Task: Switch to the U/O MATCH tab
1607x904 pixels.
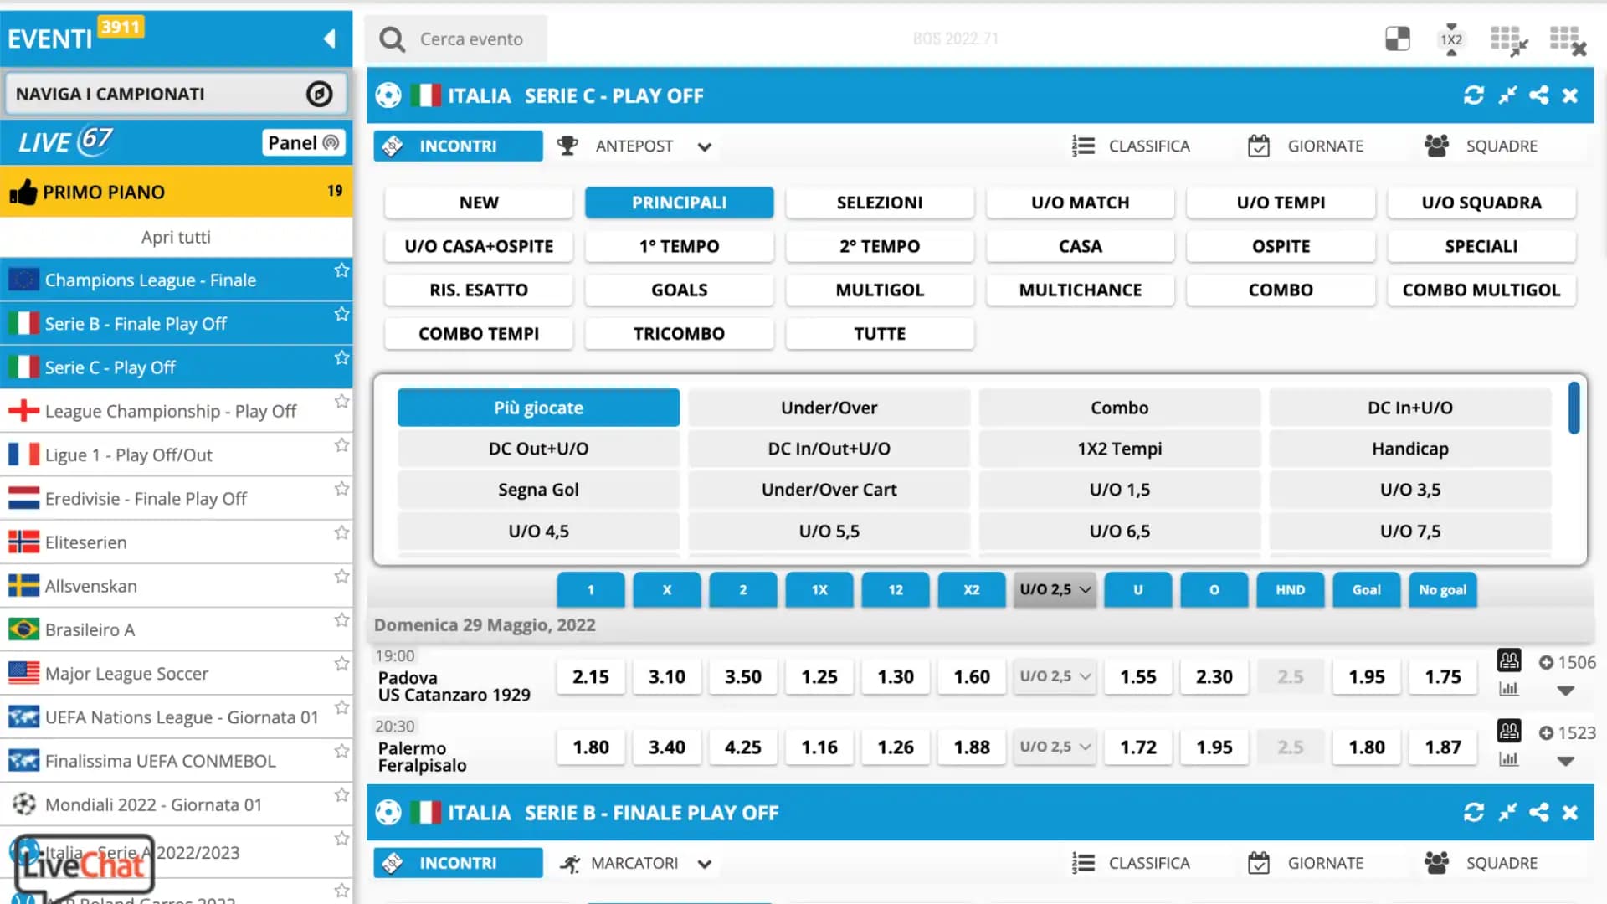Action: pyautogui.click(x=1080, y=203)
